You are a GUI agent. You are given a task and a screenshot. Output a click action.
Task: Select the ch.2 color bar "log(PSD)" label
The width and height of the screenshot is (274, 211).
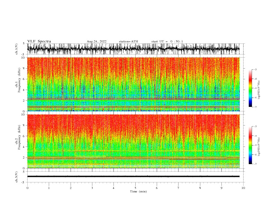coord(259,147)
